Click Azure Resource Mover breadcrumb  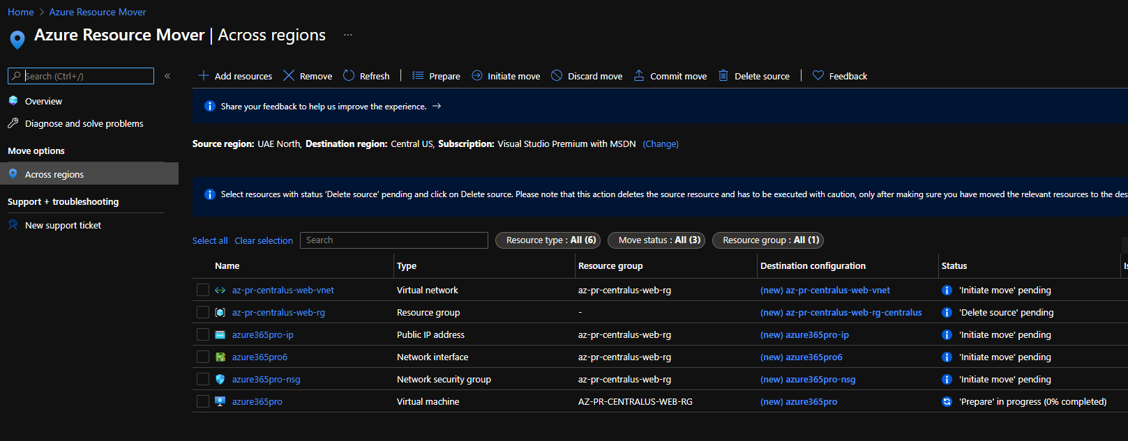point(98,12)
